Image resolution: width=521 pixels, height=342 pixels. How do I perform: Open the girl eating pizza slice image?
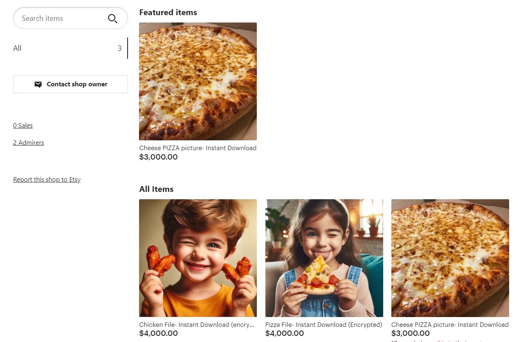pyautogui.click(x=324, y=258)
